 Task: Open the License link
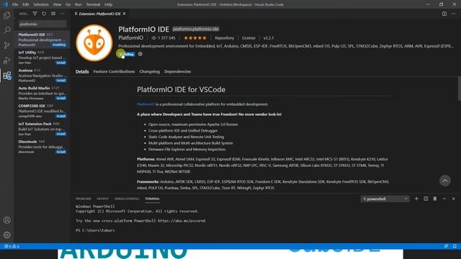click(x=249, y=38)
